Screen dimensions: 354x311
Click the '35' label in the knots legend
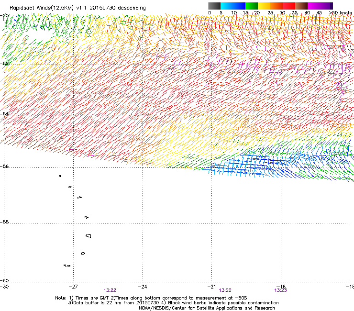pyautogui.click(x=295, y=13)
